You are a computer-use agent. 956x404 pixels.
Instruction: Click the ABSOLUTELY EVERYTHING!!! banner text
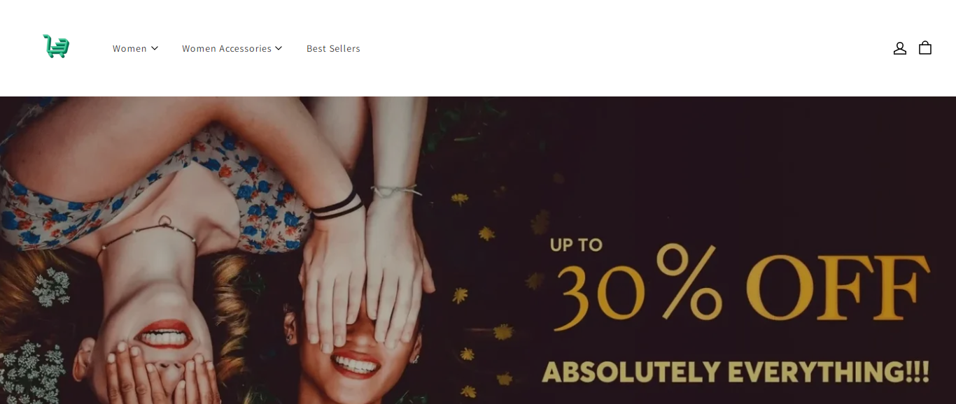[736, 372]
